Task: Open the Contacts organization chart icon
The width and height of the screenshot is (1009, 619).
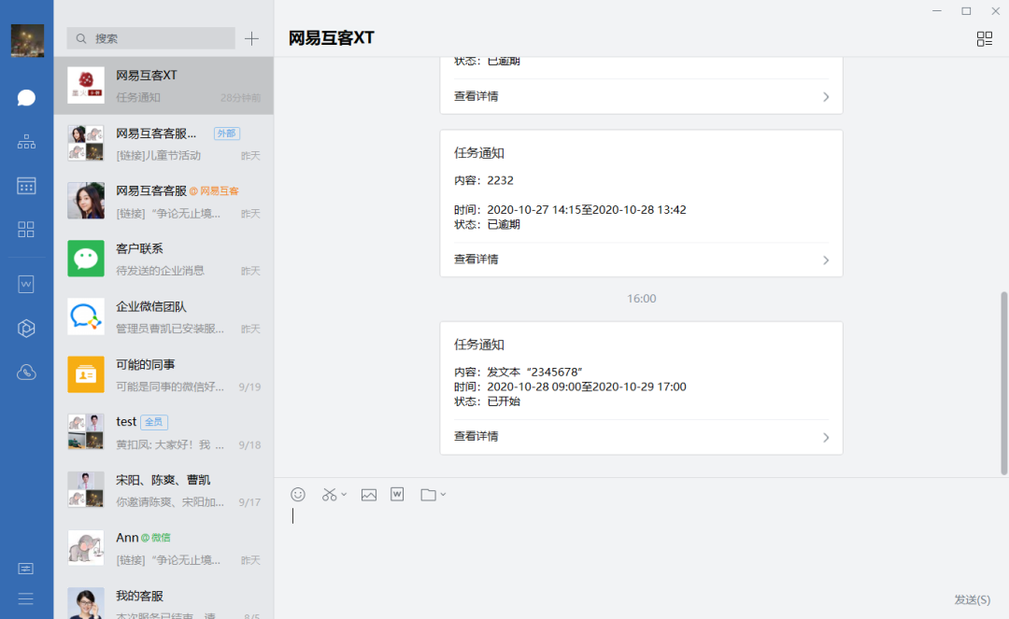Action: [26, 141]
